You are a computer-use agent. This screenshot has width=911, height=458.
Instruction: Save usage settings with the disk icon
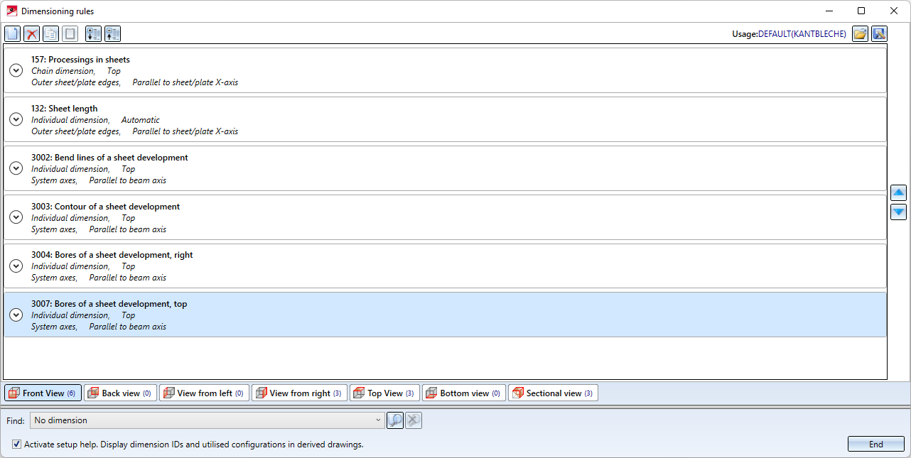coord(879,33)
